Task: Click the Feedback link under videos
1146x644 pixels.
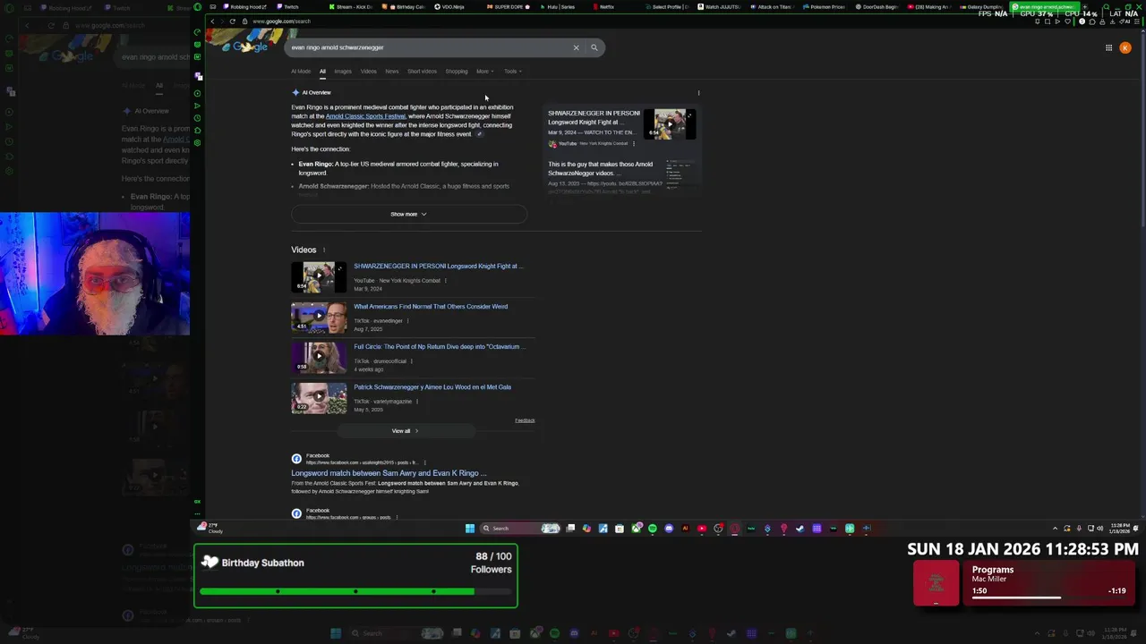Action: point(525,420)
